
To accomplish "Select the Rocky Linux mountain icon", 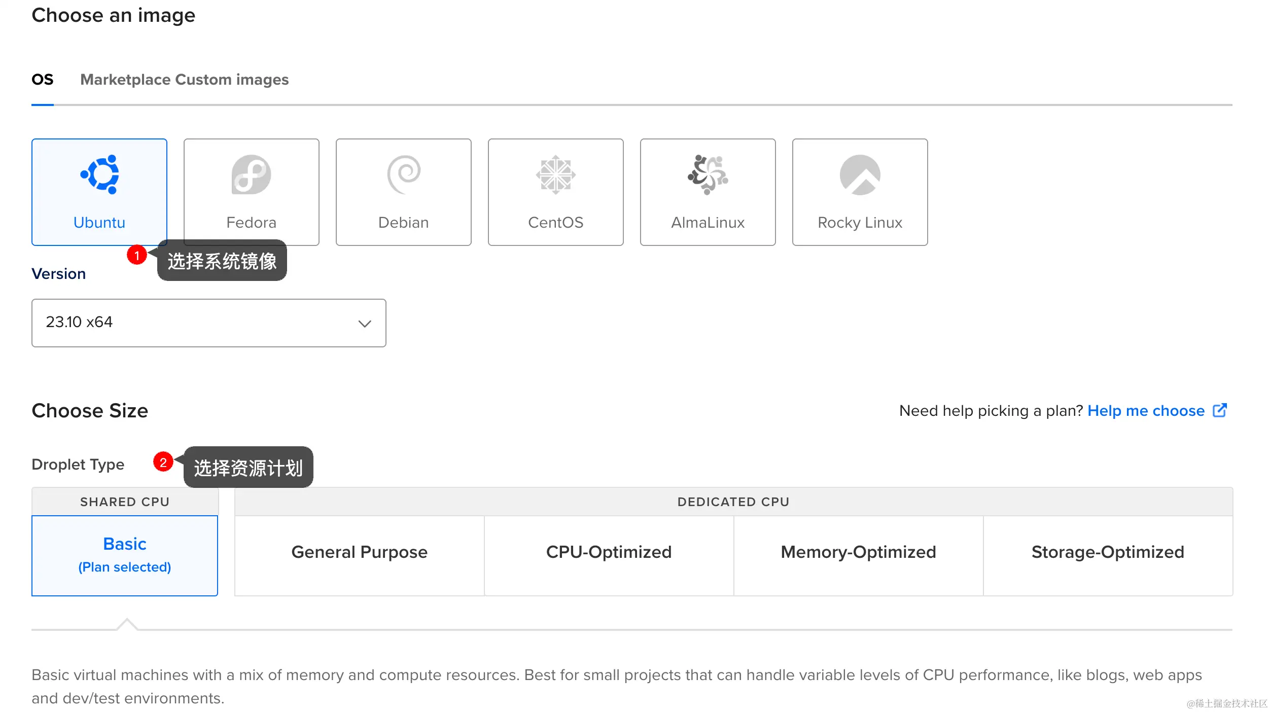I will tap(860, 174).
